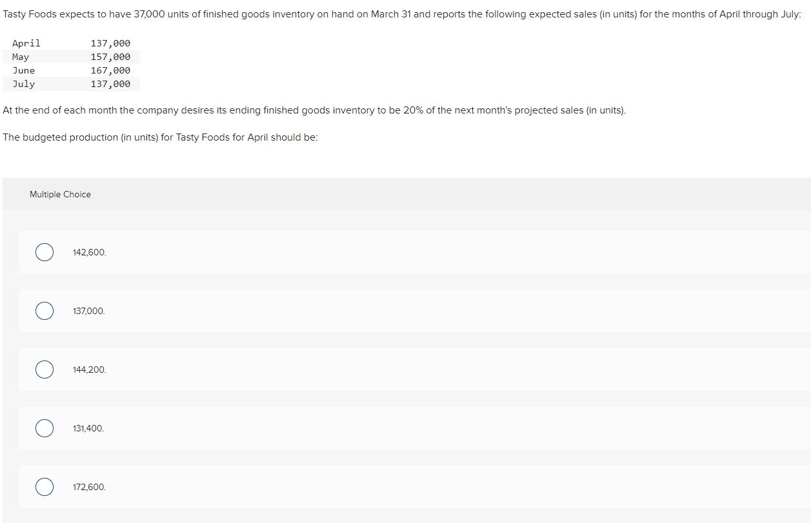Click the '137,000.' answer choice text
811x523 pixels.
[89, 311]
